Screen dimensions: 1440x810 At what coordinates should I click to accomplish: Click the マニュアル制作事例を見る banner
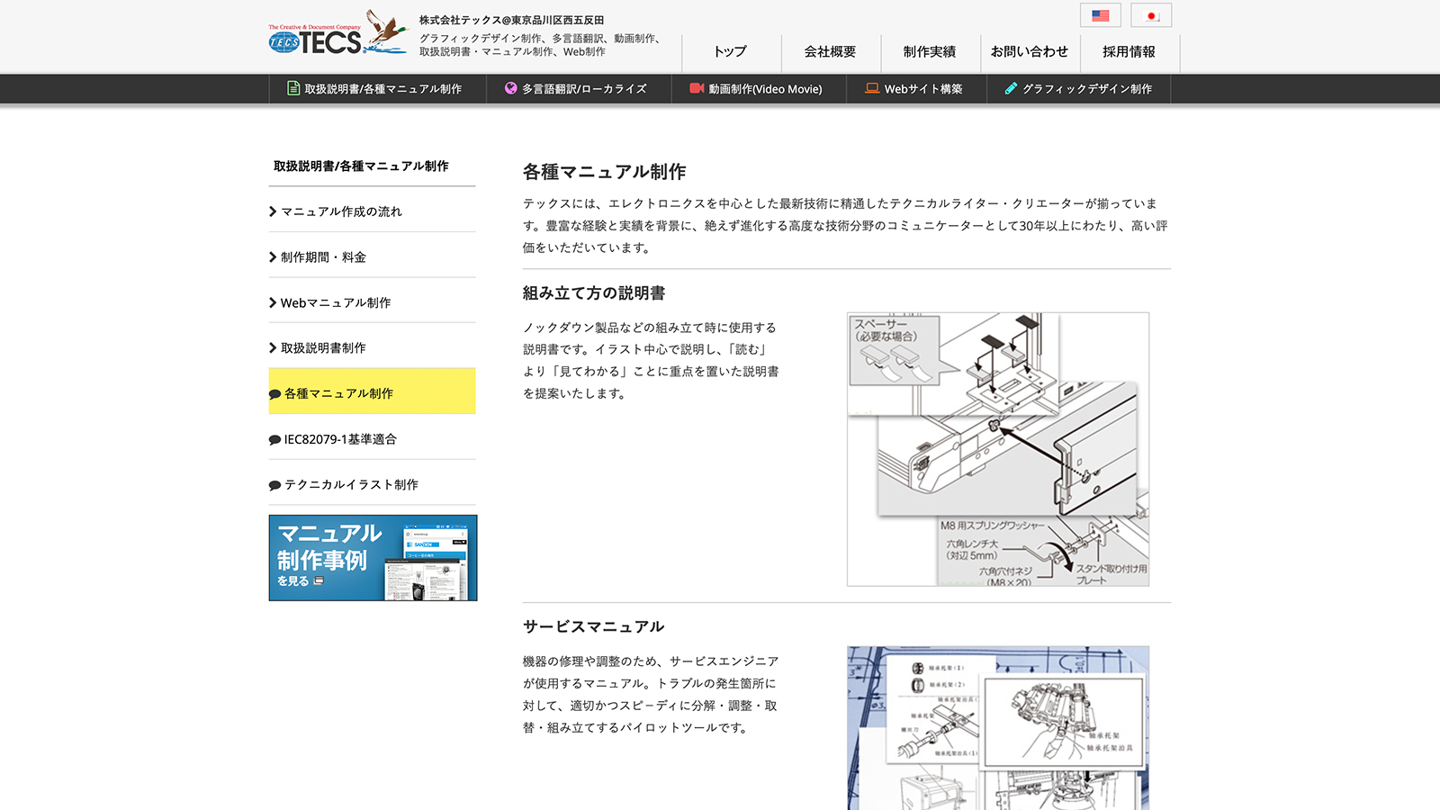[x=373, y=557]
